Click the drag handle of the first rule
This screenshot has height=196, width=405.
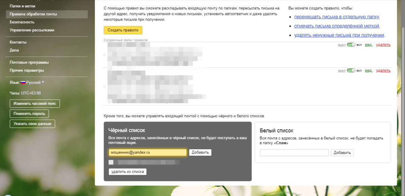(x=105, y=55)
